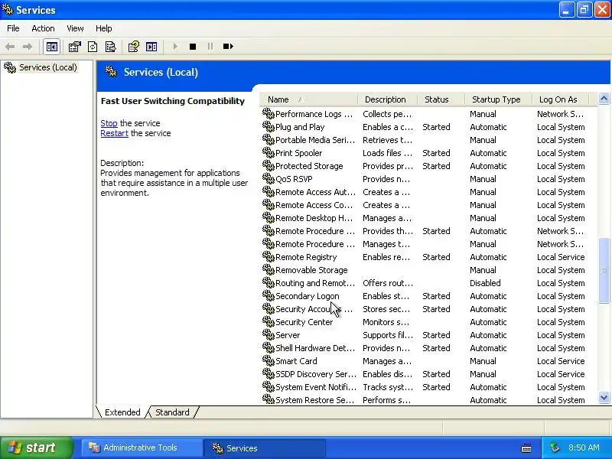Click the Stop Service square button
The image size is (612, 459).
pyautogui.click(x=193, y=47)
